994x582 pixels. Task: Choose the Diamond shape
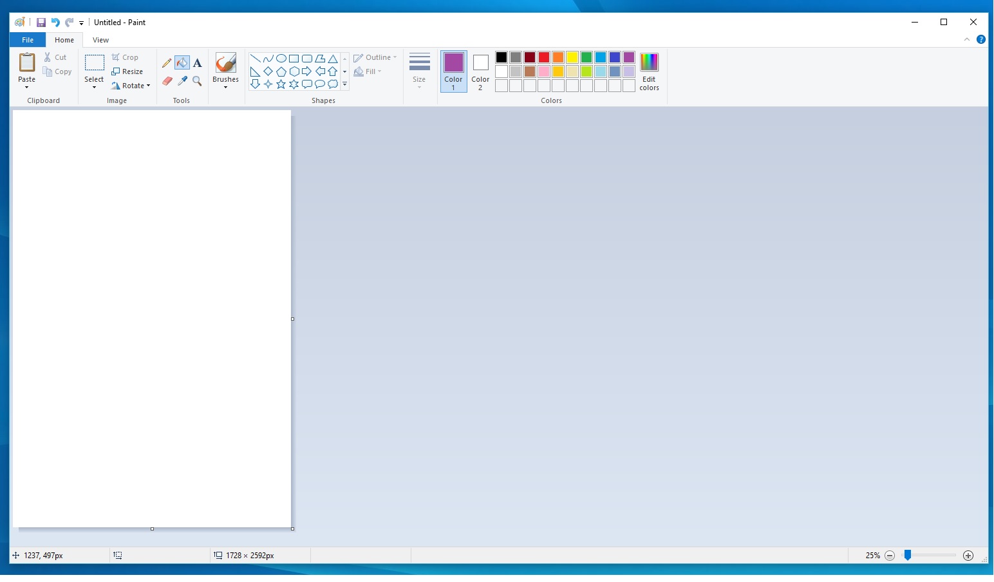click(x=268, y=71)
